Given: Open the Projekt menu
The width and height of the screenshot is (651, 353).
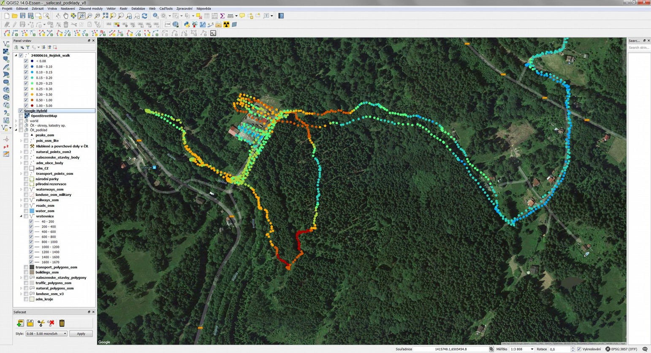Looking at the screenshot, I should pyautogui.click(x=7, y=8).
